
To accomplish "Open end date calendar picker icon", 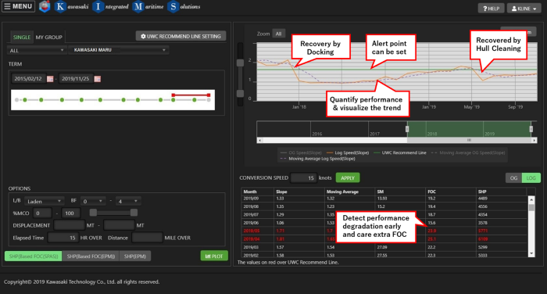I will click(98, 79).
